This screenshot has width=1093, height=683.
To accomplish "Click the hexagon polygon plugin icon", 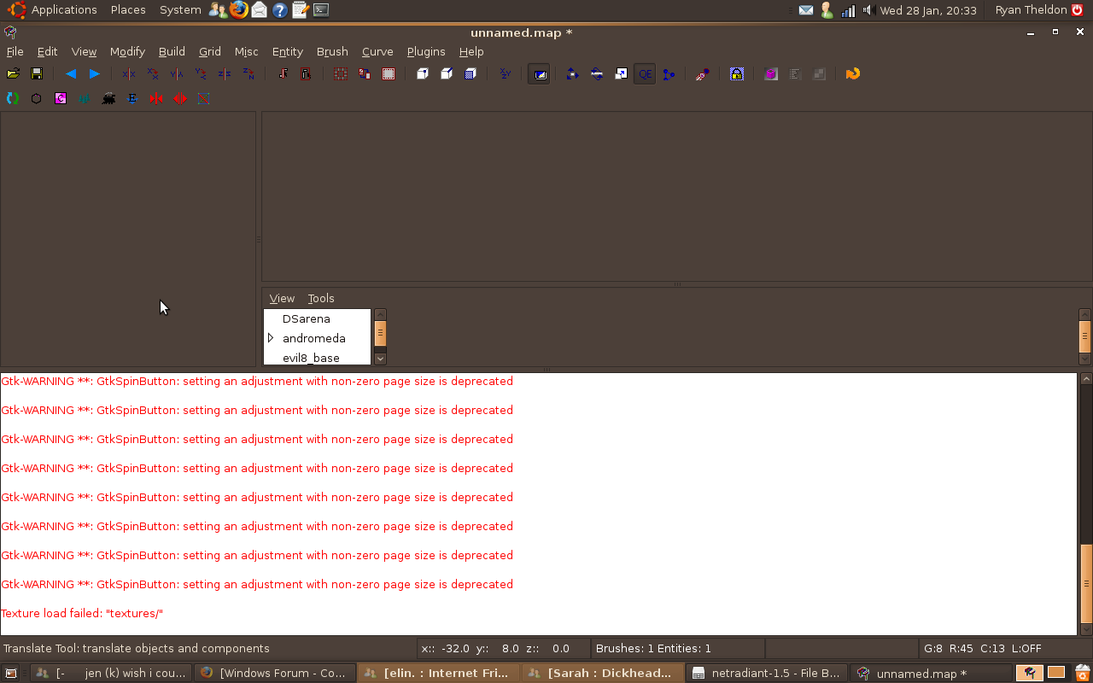I will coord(37,99).
